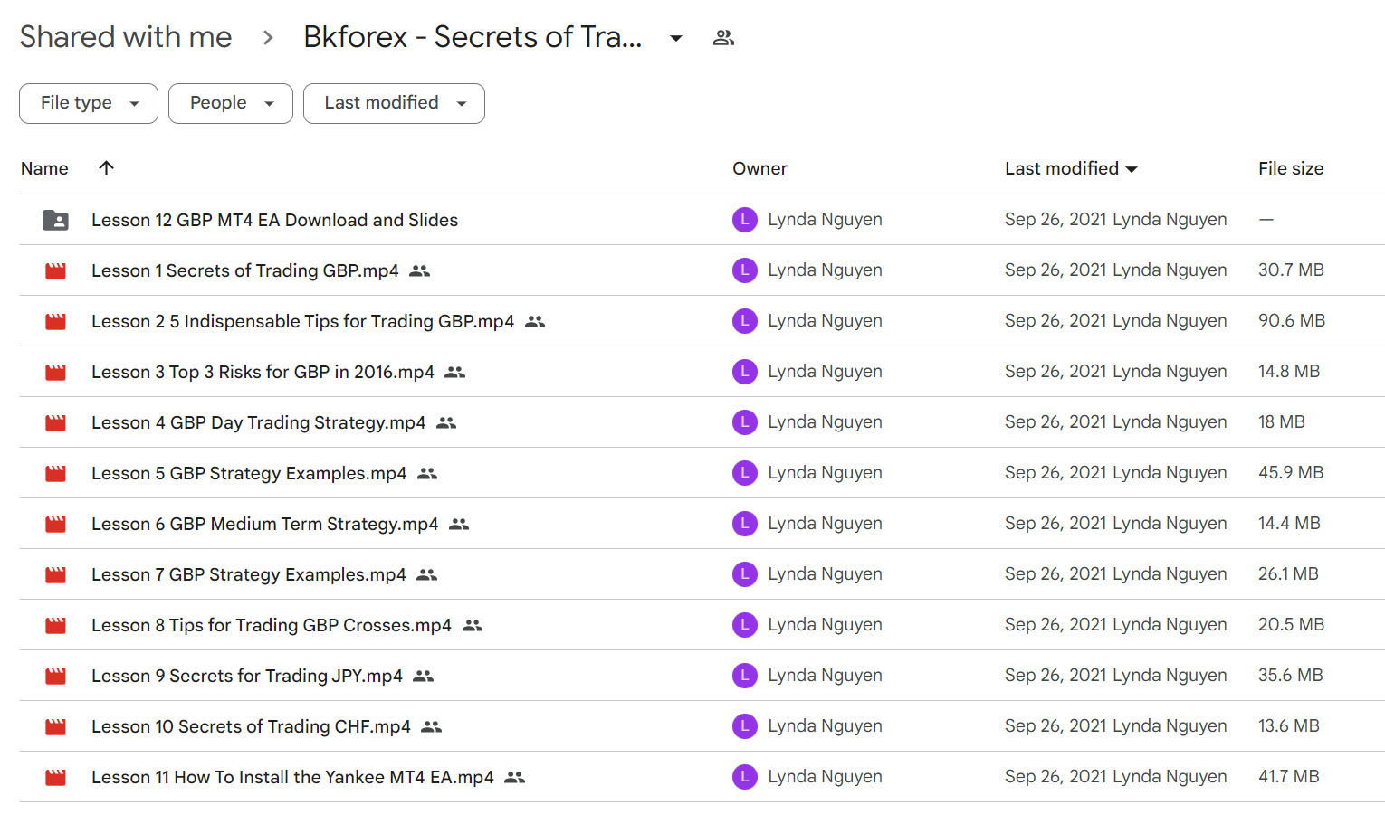Select Lesson 3 Top 3 Risks for GBP file
Screen dimensions: 1385x824
point(263,372)
